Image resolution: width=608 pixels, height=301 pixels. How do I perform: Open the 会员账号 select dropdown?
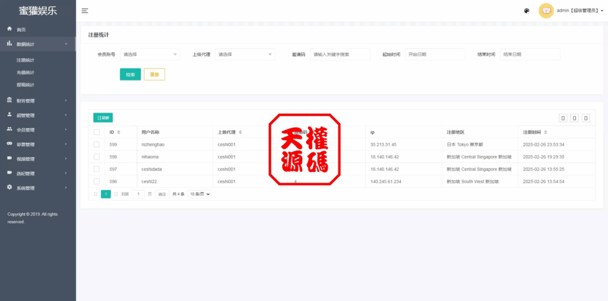(150, 55)
